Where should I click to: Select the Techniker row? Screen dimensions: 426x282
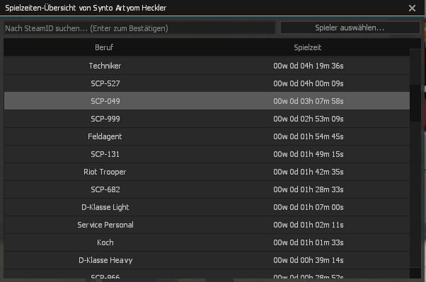coord(207,66)
